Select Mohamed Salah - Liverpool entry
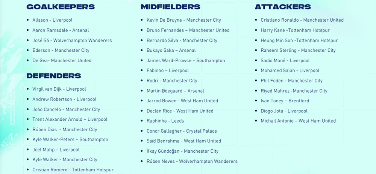Image resolution: width=376 pixels, height=174 pixels. click(290, 70)
